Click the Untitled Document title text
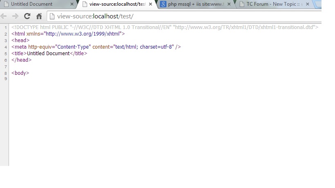This screenshot has height=188, width=335. (x=48, y=54)
